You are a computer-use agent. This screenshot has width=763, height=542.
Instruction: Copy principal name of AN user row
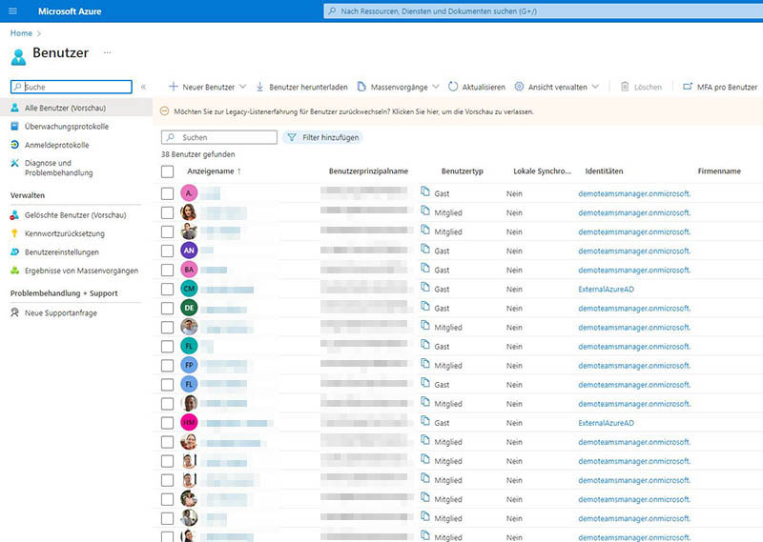[425, 250]
